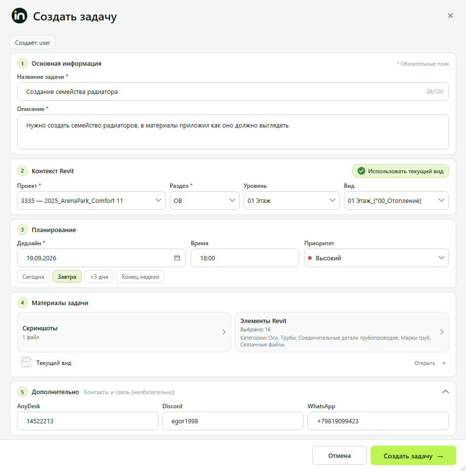Select the Завтра deadline preset
Image resolution: width=466 pixels, height=471 pixels.
[67, 277]
